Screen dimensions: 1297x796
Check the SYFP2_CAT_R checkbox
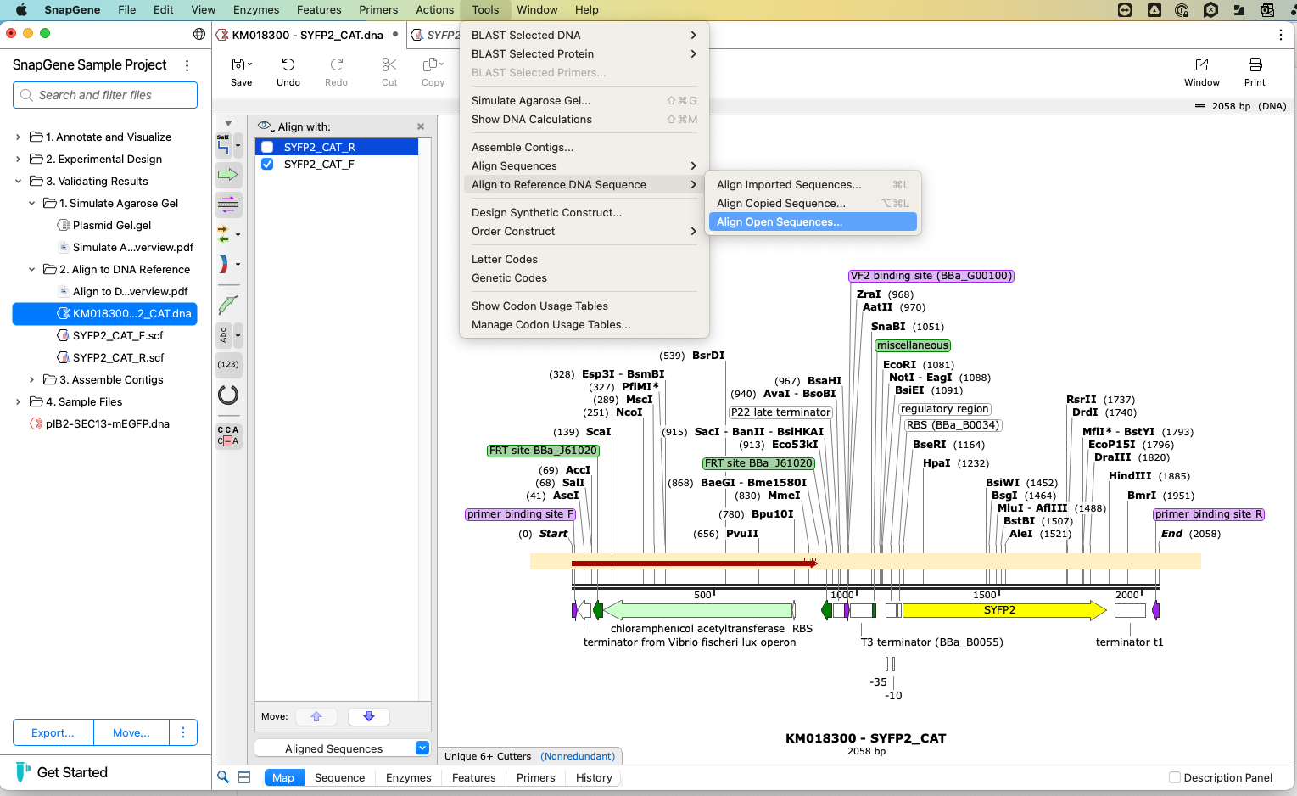click(267, 147)
